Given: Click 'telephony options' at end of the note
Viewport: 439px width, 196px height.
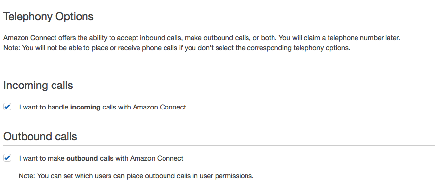Looking at the screenshot, I should (x=321, y=48).
